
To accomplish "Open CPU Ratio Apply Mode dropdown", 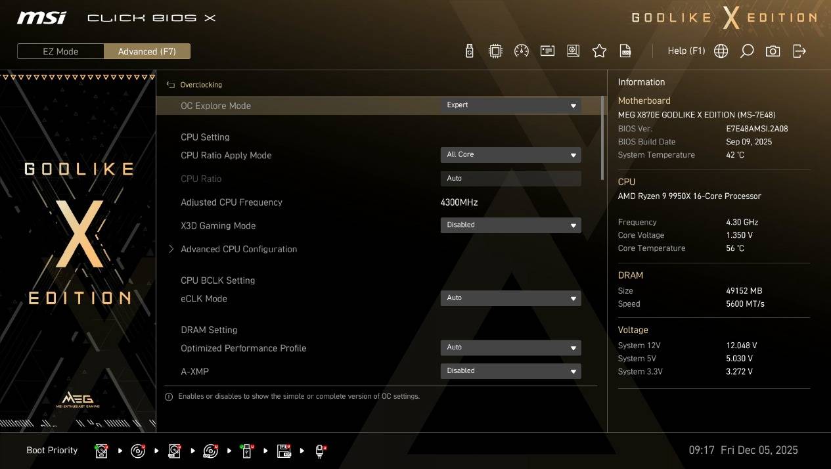I will pos(510,155).
